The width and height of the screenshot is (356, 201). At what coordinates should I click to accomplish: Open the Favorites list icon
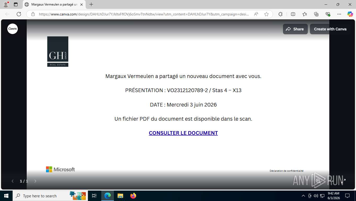(x=305, y=14)
